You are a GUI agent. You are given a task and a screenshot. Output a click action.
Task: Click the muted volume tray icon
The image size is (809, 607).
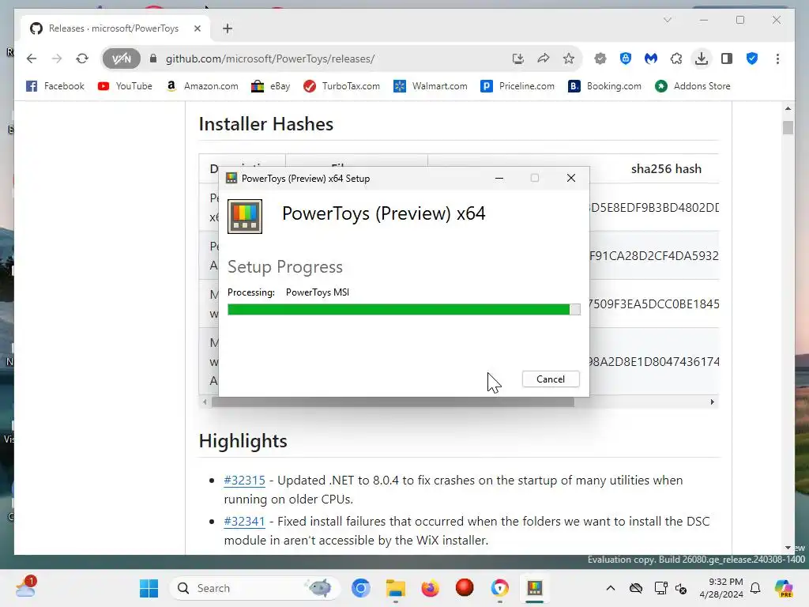(x=681, y=588)
